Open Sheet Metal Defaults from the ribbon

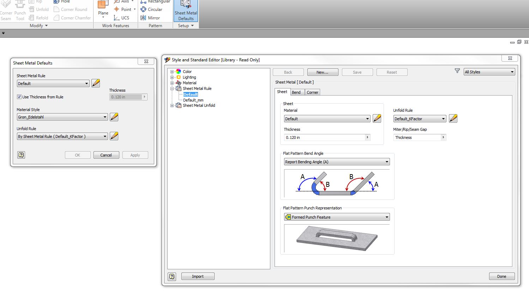coord(186,11)
